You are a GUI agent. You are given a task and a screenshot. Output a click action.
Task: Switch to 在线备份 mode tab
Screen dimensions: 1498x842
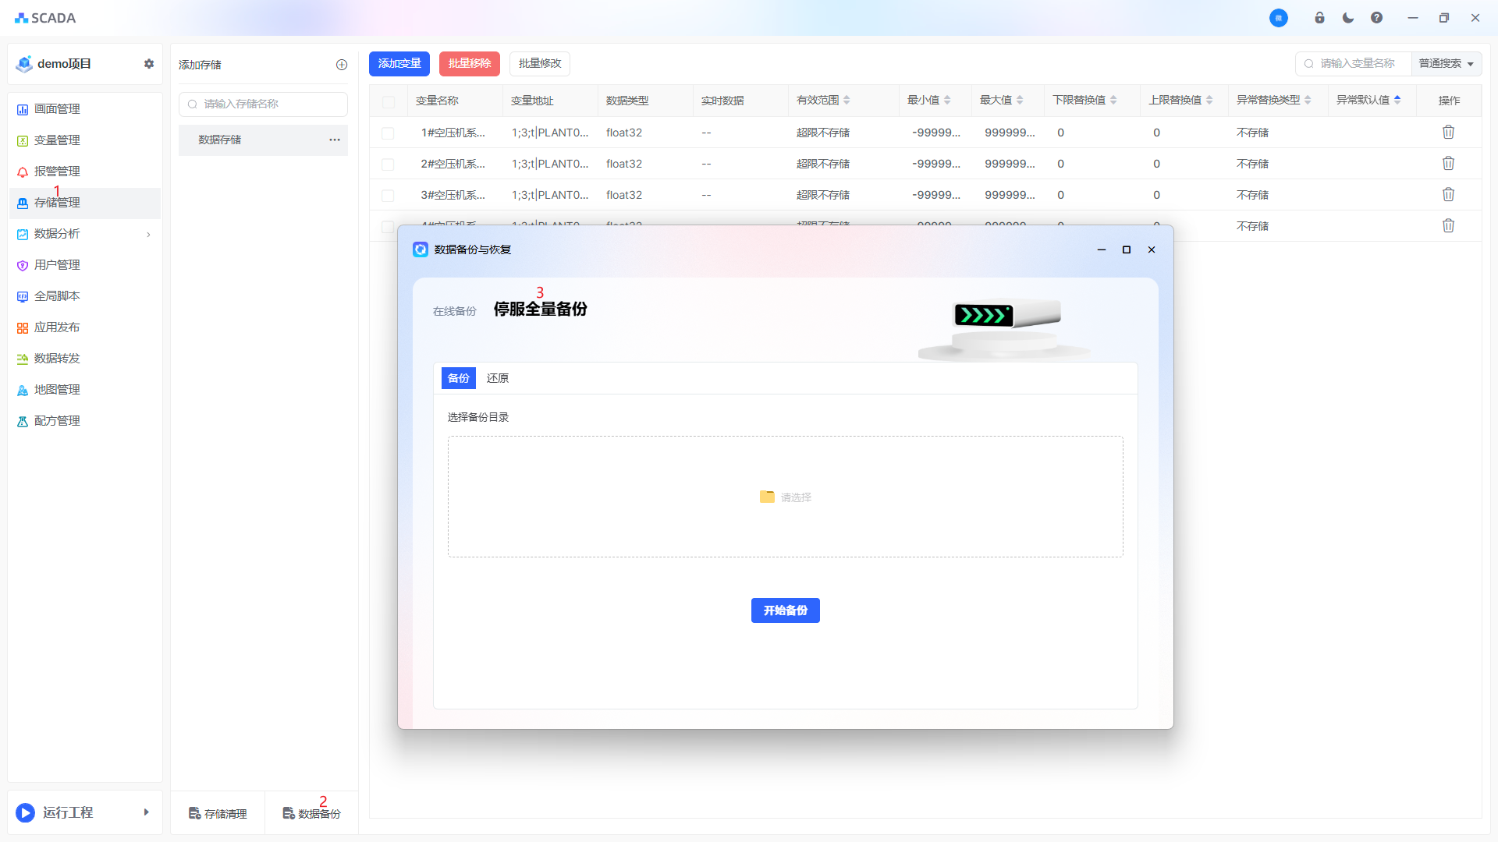tap(454, 311)
